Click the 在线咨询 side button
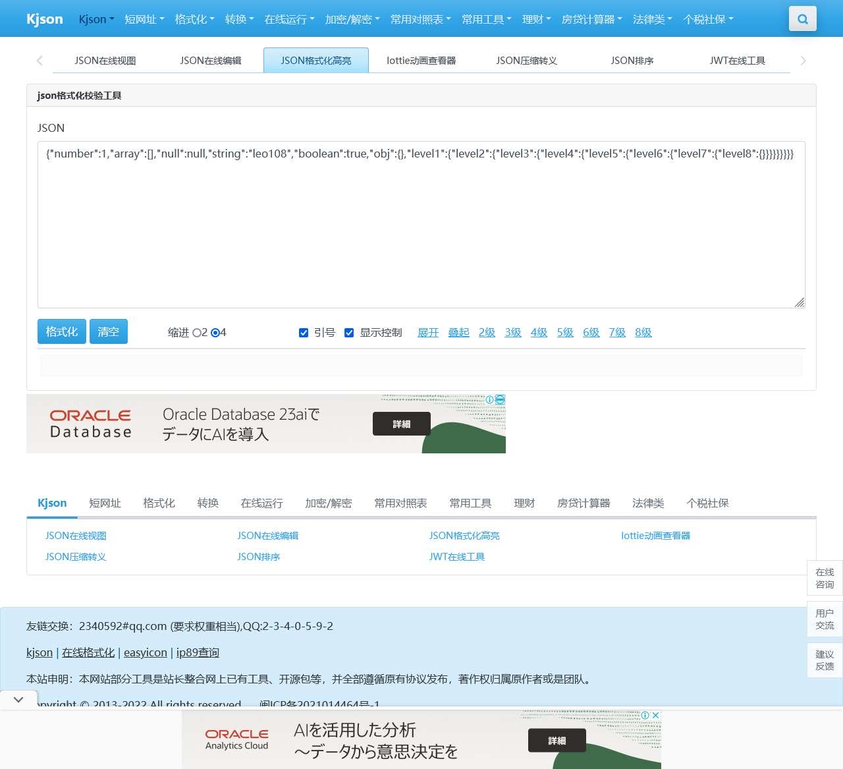Screen dimensions: 843x769 tap(825, 578)
